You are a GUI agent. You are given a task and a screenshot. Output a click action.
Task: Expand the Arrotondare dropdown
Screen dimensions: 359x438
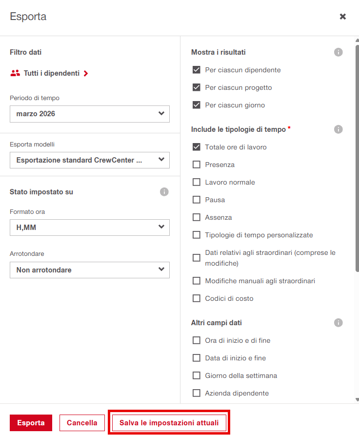[x=90, y=270]
